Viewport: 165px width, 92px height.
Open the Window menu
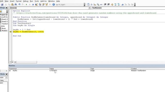pos(52,1)
